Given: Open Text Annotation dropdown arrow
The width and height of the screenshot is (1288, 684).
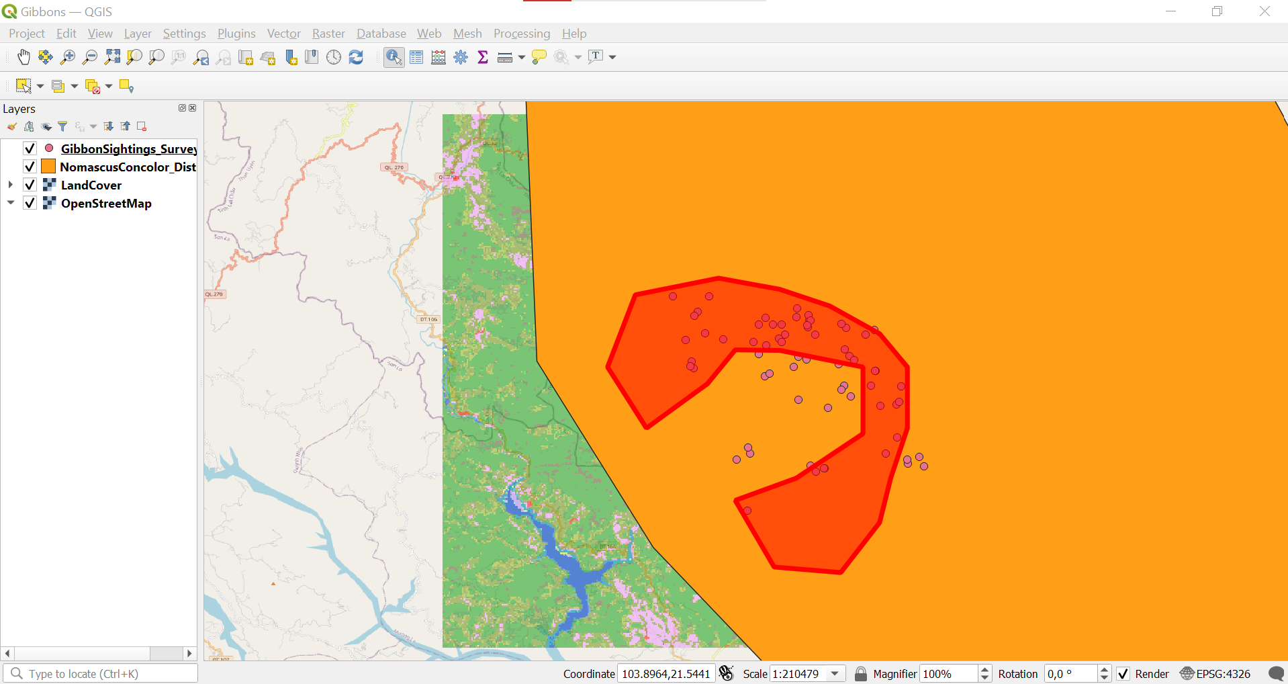Looking at the screenshot, I should [x=612, y=58].
